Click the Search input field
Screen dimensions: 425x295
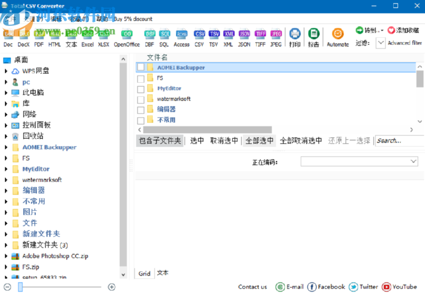click(x=400, y=141)
